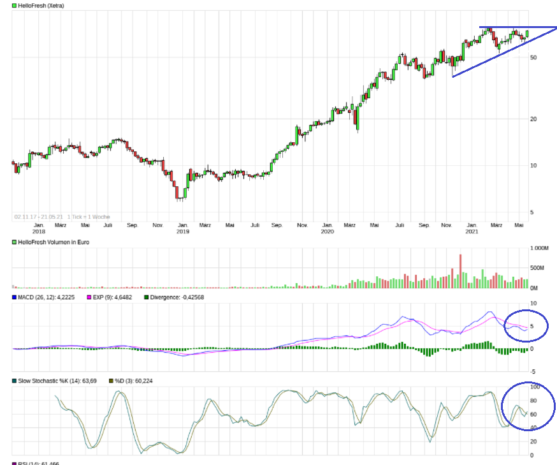The image size is (557, 465).
Task: Click the '02.11.17 - 21.05.21' date range text
Action: pyautogui.click(x=38, y=217)
